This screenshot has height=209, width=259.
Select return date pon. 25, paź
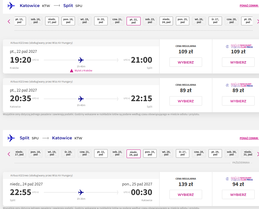(x=150, y=153)
